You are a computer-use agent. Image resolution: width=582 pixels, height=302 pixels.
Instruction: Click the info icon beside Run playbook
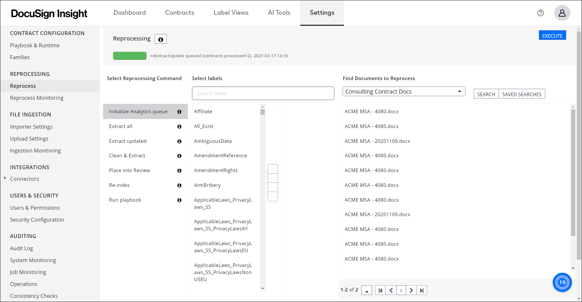tap(179, 200)
